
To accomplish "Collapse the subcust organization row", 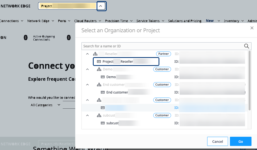I will (87, 116).
